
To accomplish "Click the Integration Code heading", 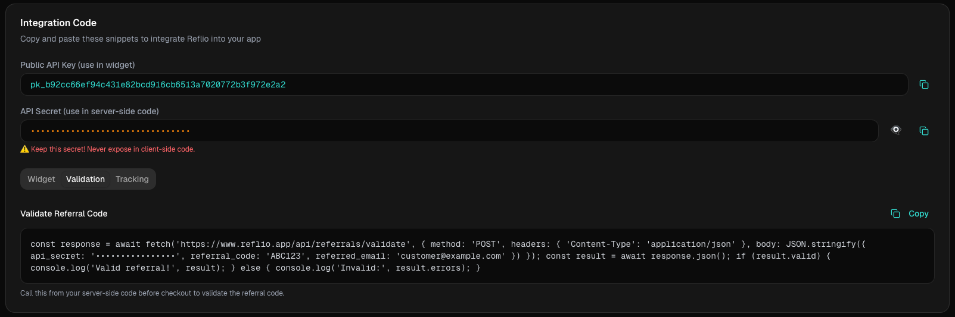I will point(58,23).
